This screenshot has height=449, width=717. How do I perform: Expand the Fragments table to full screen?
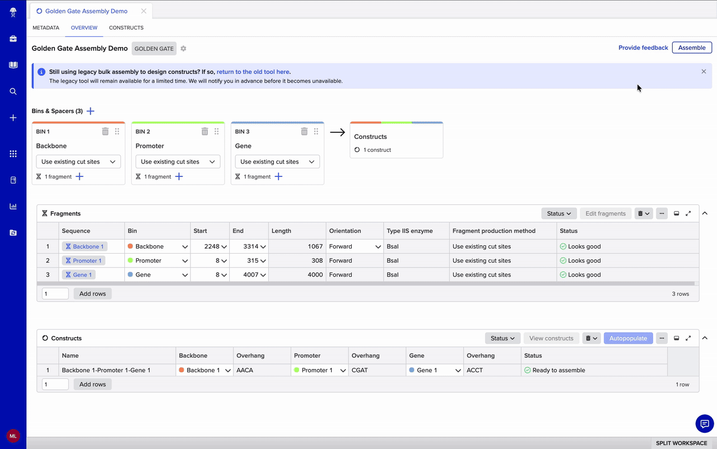[689, 213]
